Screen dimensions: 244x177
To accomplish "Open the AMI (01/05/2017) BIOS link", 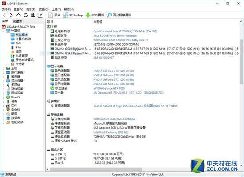I will [104, 58].
